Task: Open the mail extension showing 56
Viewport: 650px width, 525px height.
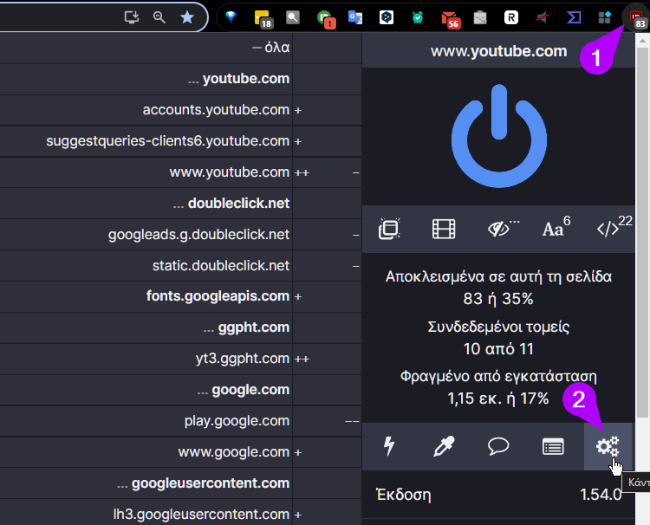Action: pyautogui.click(x=450, y=19)
